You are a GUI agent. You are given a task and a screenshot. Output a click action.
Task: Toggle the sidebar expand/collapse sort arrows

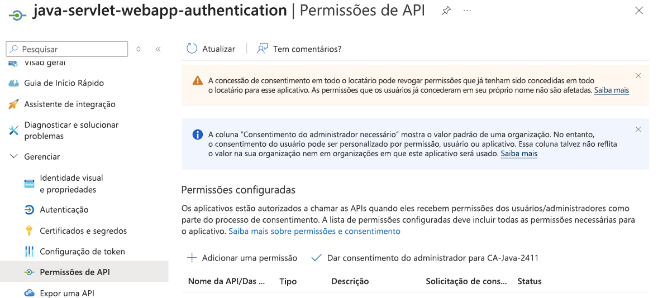(x=139, y=49)
